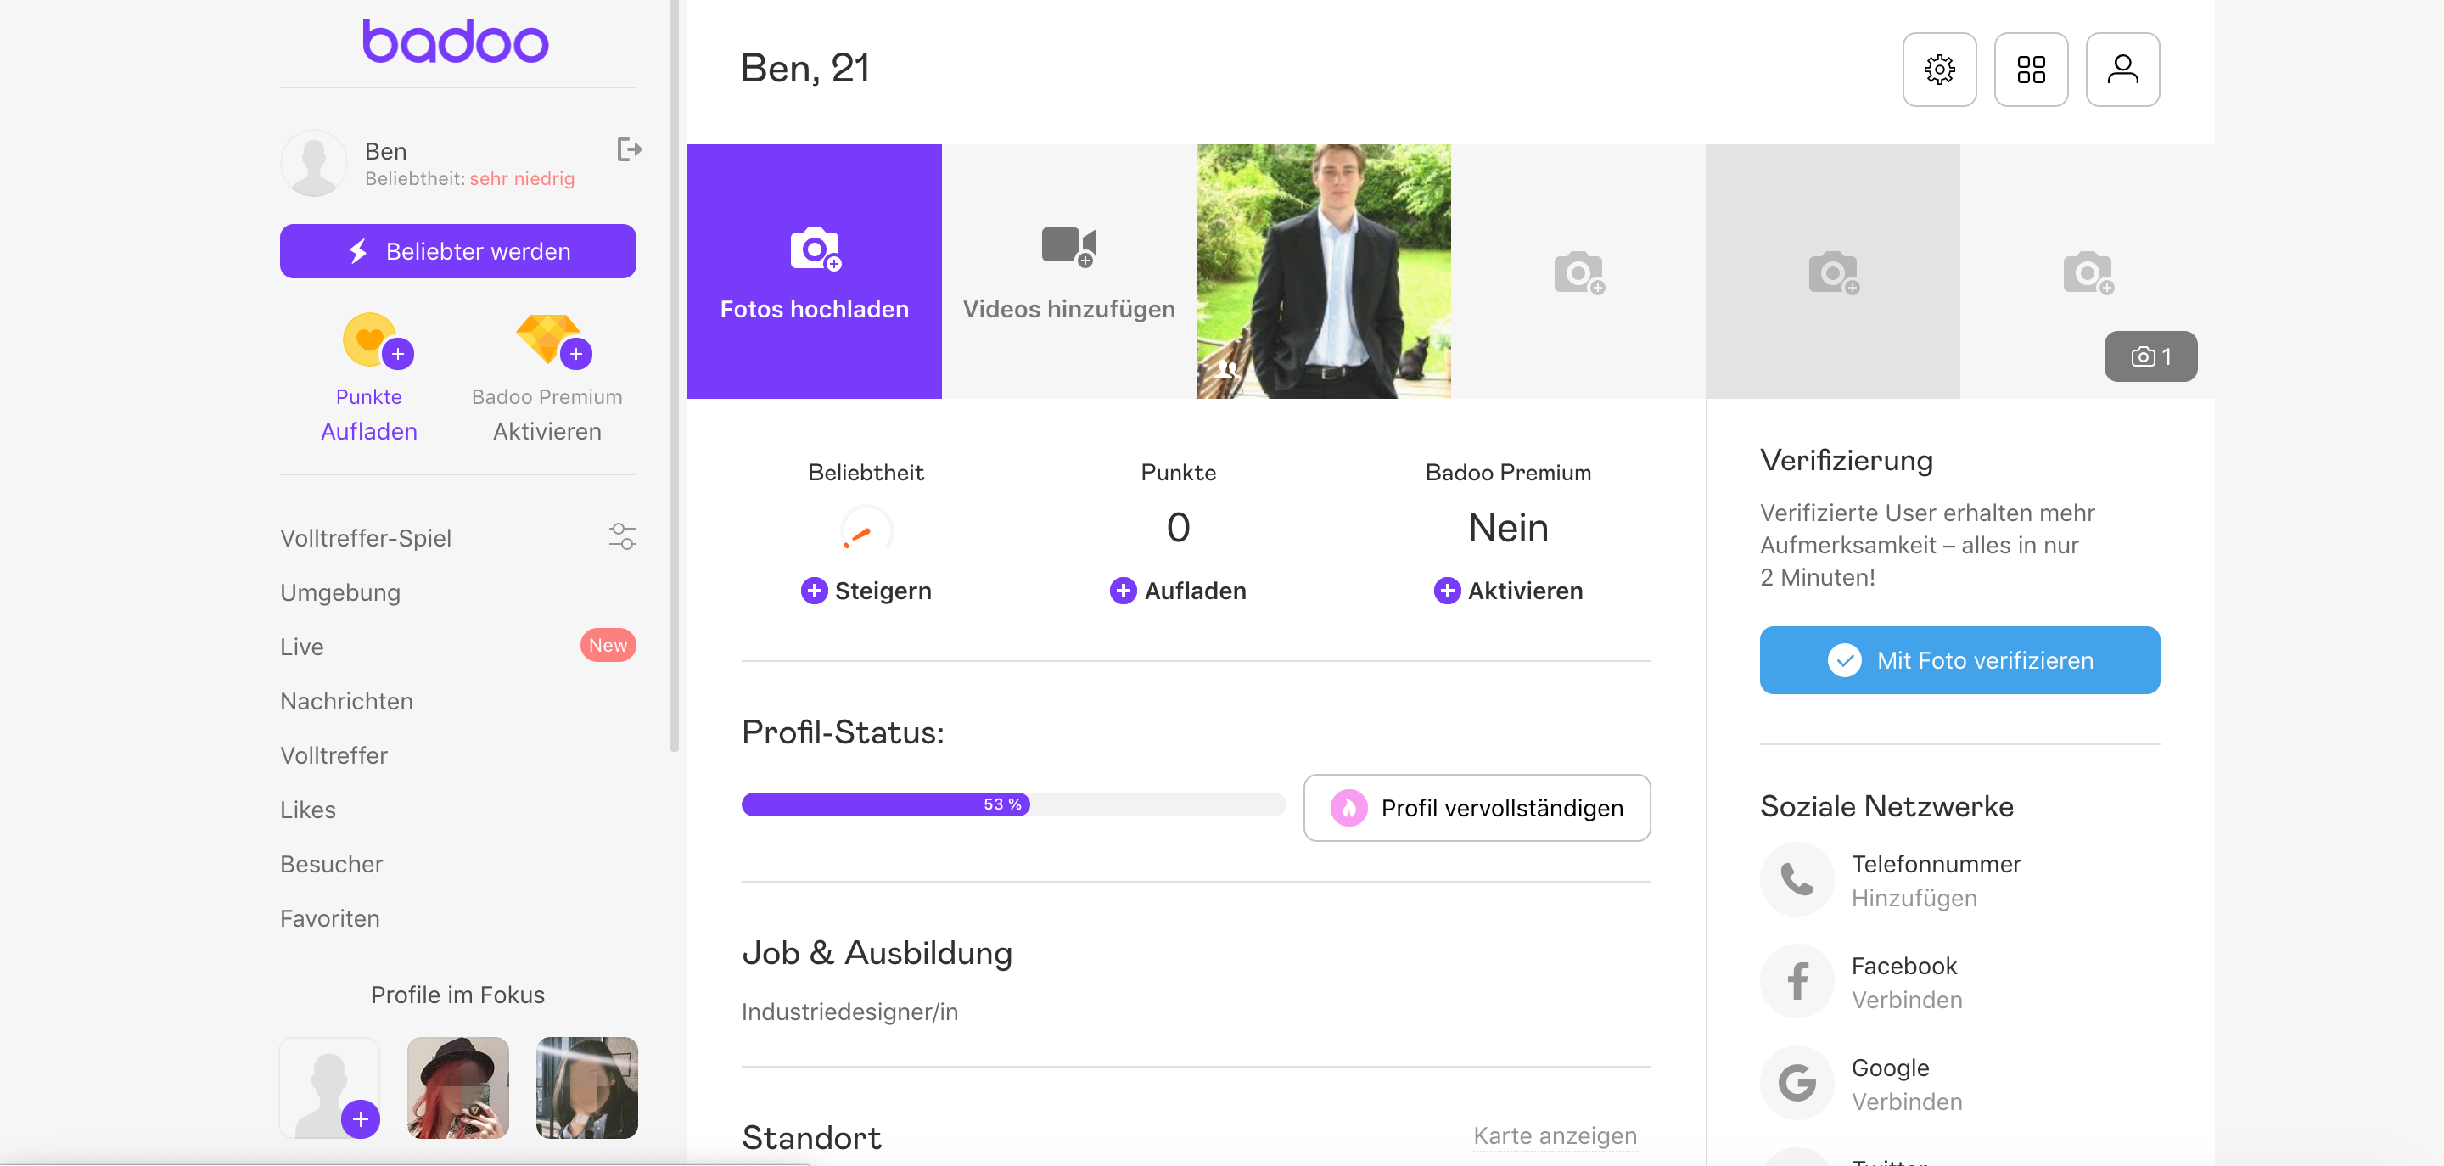Toggle the Beliebtheit Steigern boost option
Image resolution: width=2444 pixels, height=1166 pixels.
pyautogui.click(x=864, y=589)
